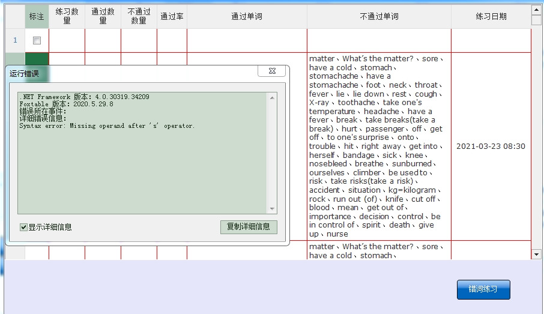Select the 不通过数量 column header

(139, 16)
